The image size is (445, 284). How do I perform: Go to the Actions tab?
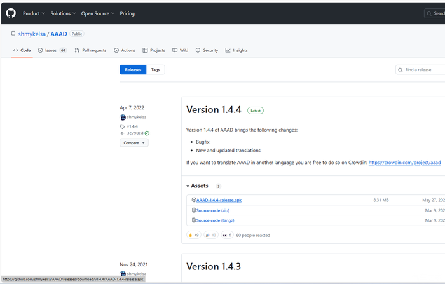[x=125, y=50]
